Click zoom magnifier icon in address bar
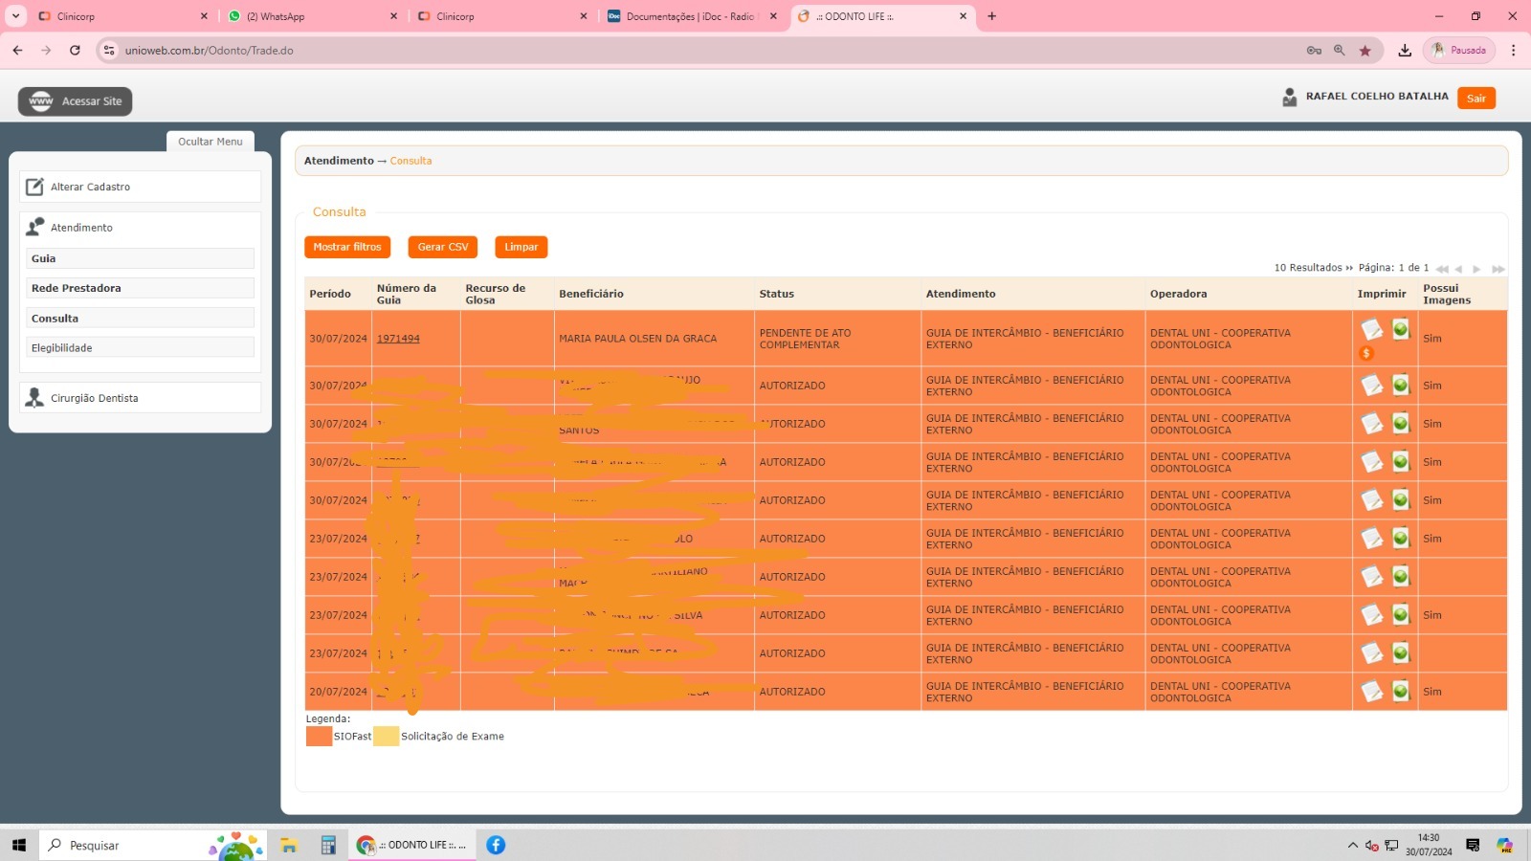The height and width of the screenshot is (861, 1531). (1340, 51)
